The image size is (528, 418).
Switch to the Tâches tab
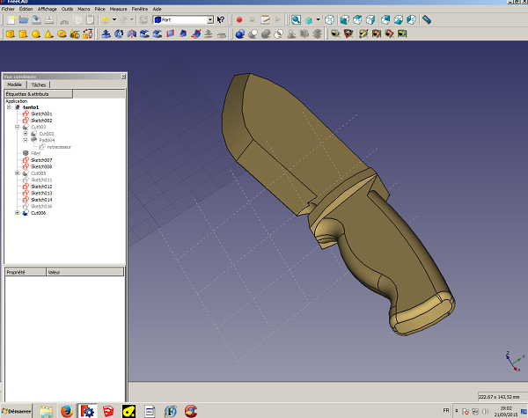click(x=39, y=84)
